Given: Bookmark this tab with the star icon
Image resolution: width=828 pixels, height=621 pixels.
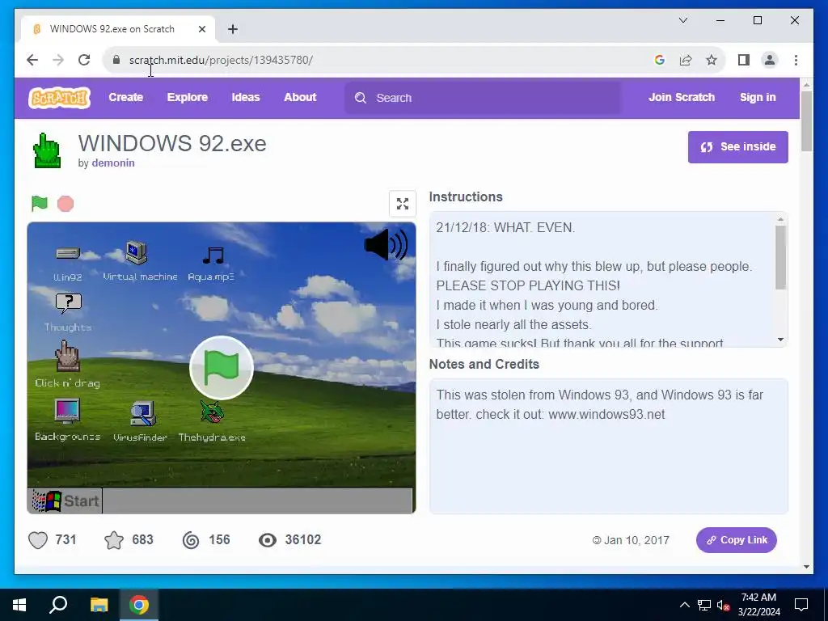Looking at the screenshot, I should point(712,60).
